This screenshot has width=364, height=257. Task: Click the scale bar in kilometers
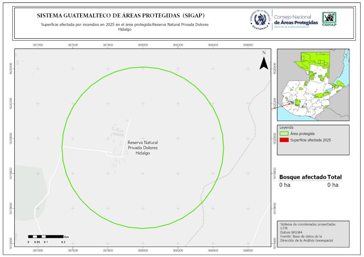pyautogui.click(x=45, y=236)
